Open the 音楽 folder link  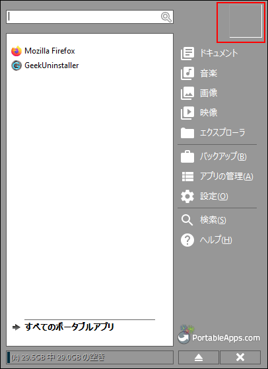point(209,73)
